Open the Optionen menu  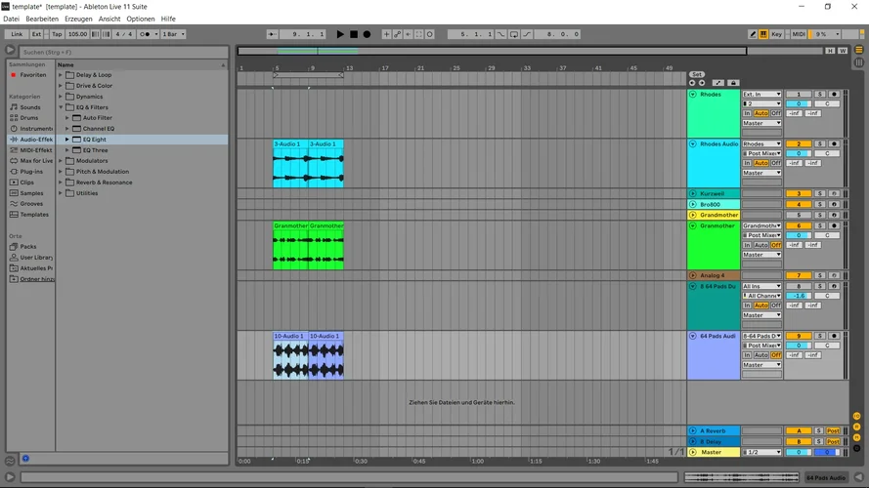(140, 19)
